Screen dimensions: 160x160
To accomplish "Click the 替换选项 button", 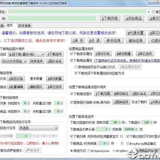I will click(121, 102).
